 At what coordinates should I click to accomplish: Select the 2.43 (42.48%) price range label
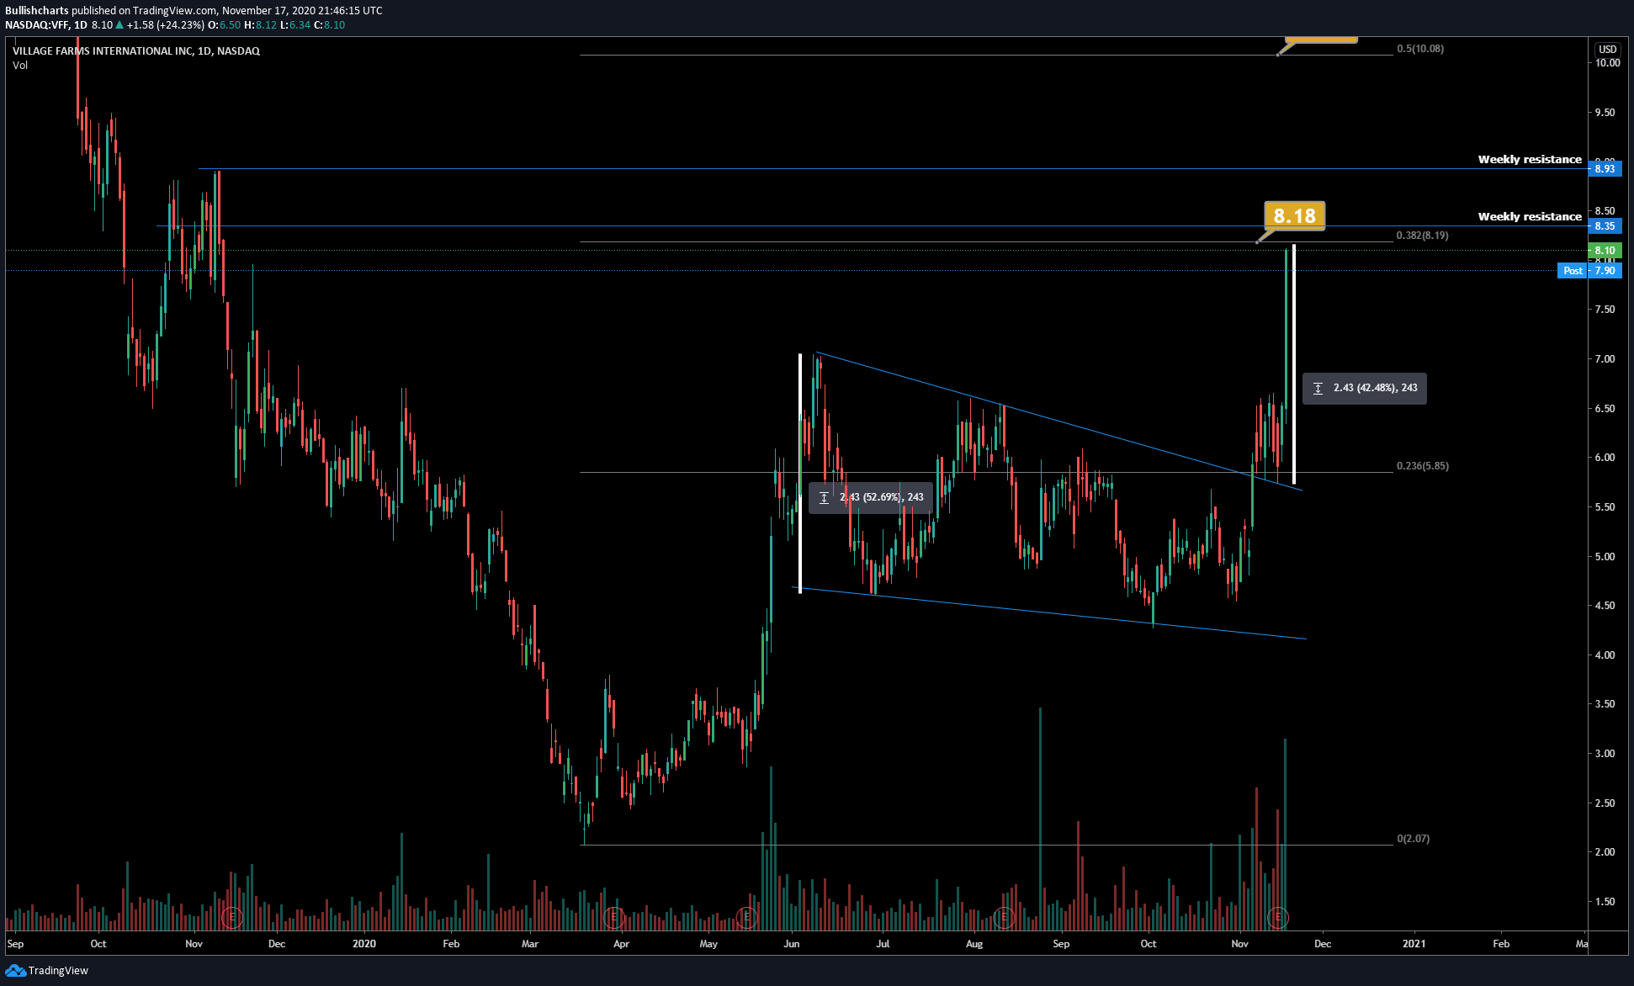(x=1365, y=388)
